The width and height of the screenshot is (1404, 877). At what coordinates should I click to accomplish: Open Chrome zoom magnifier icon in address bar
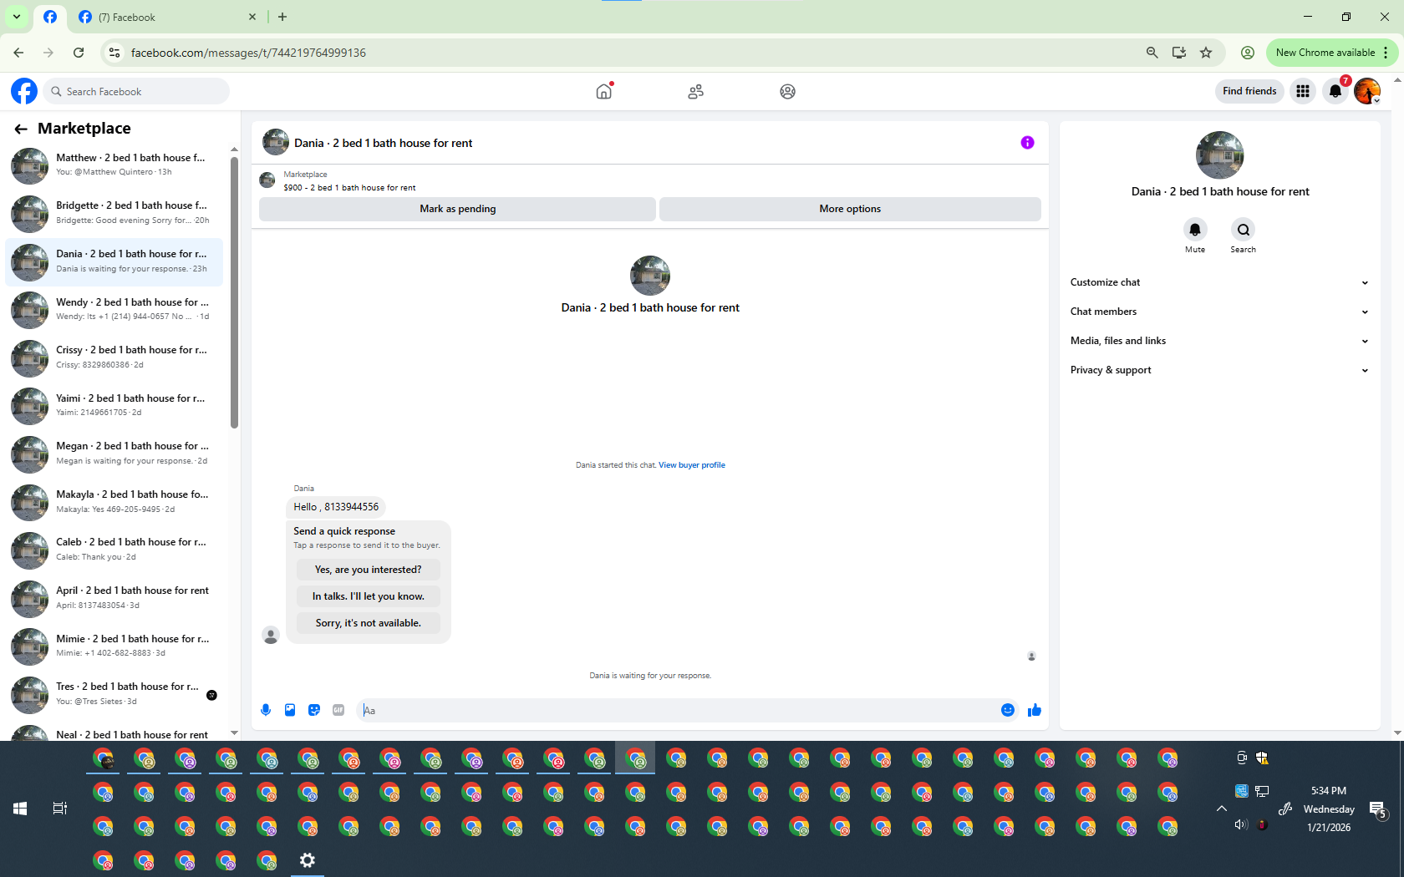point(1152,53)
